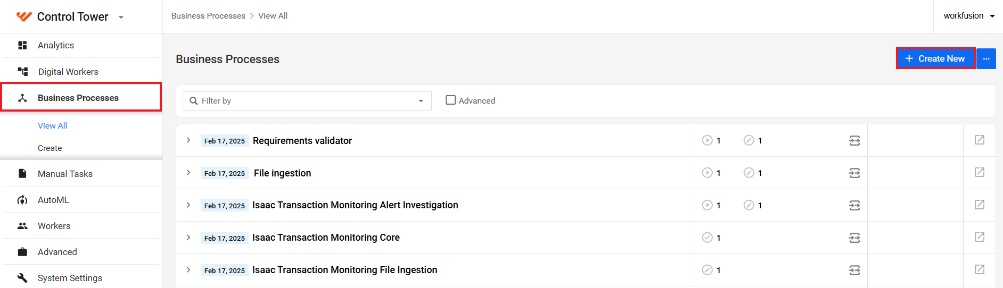Click the WorkFusion Control Tower logo

[x=24, y=16]
